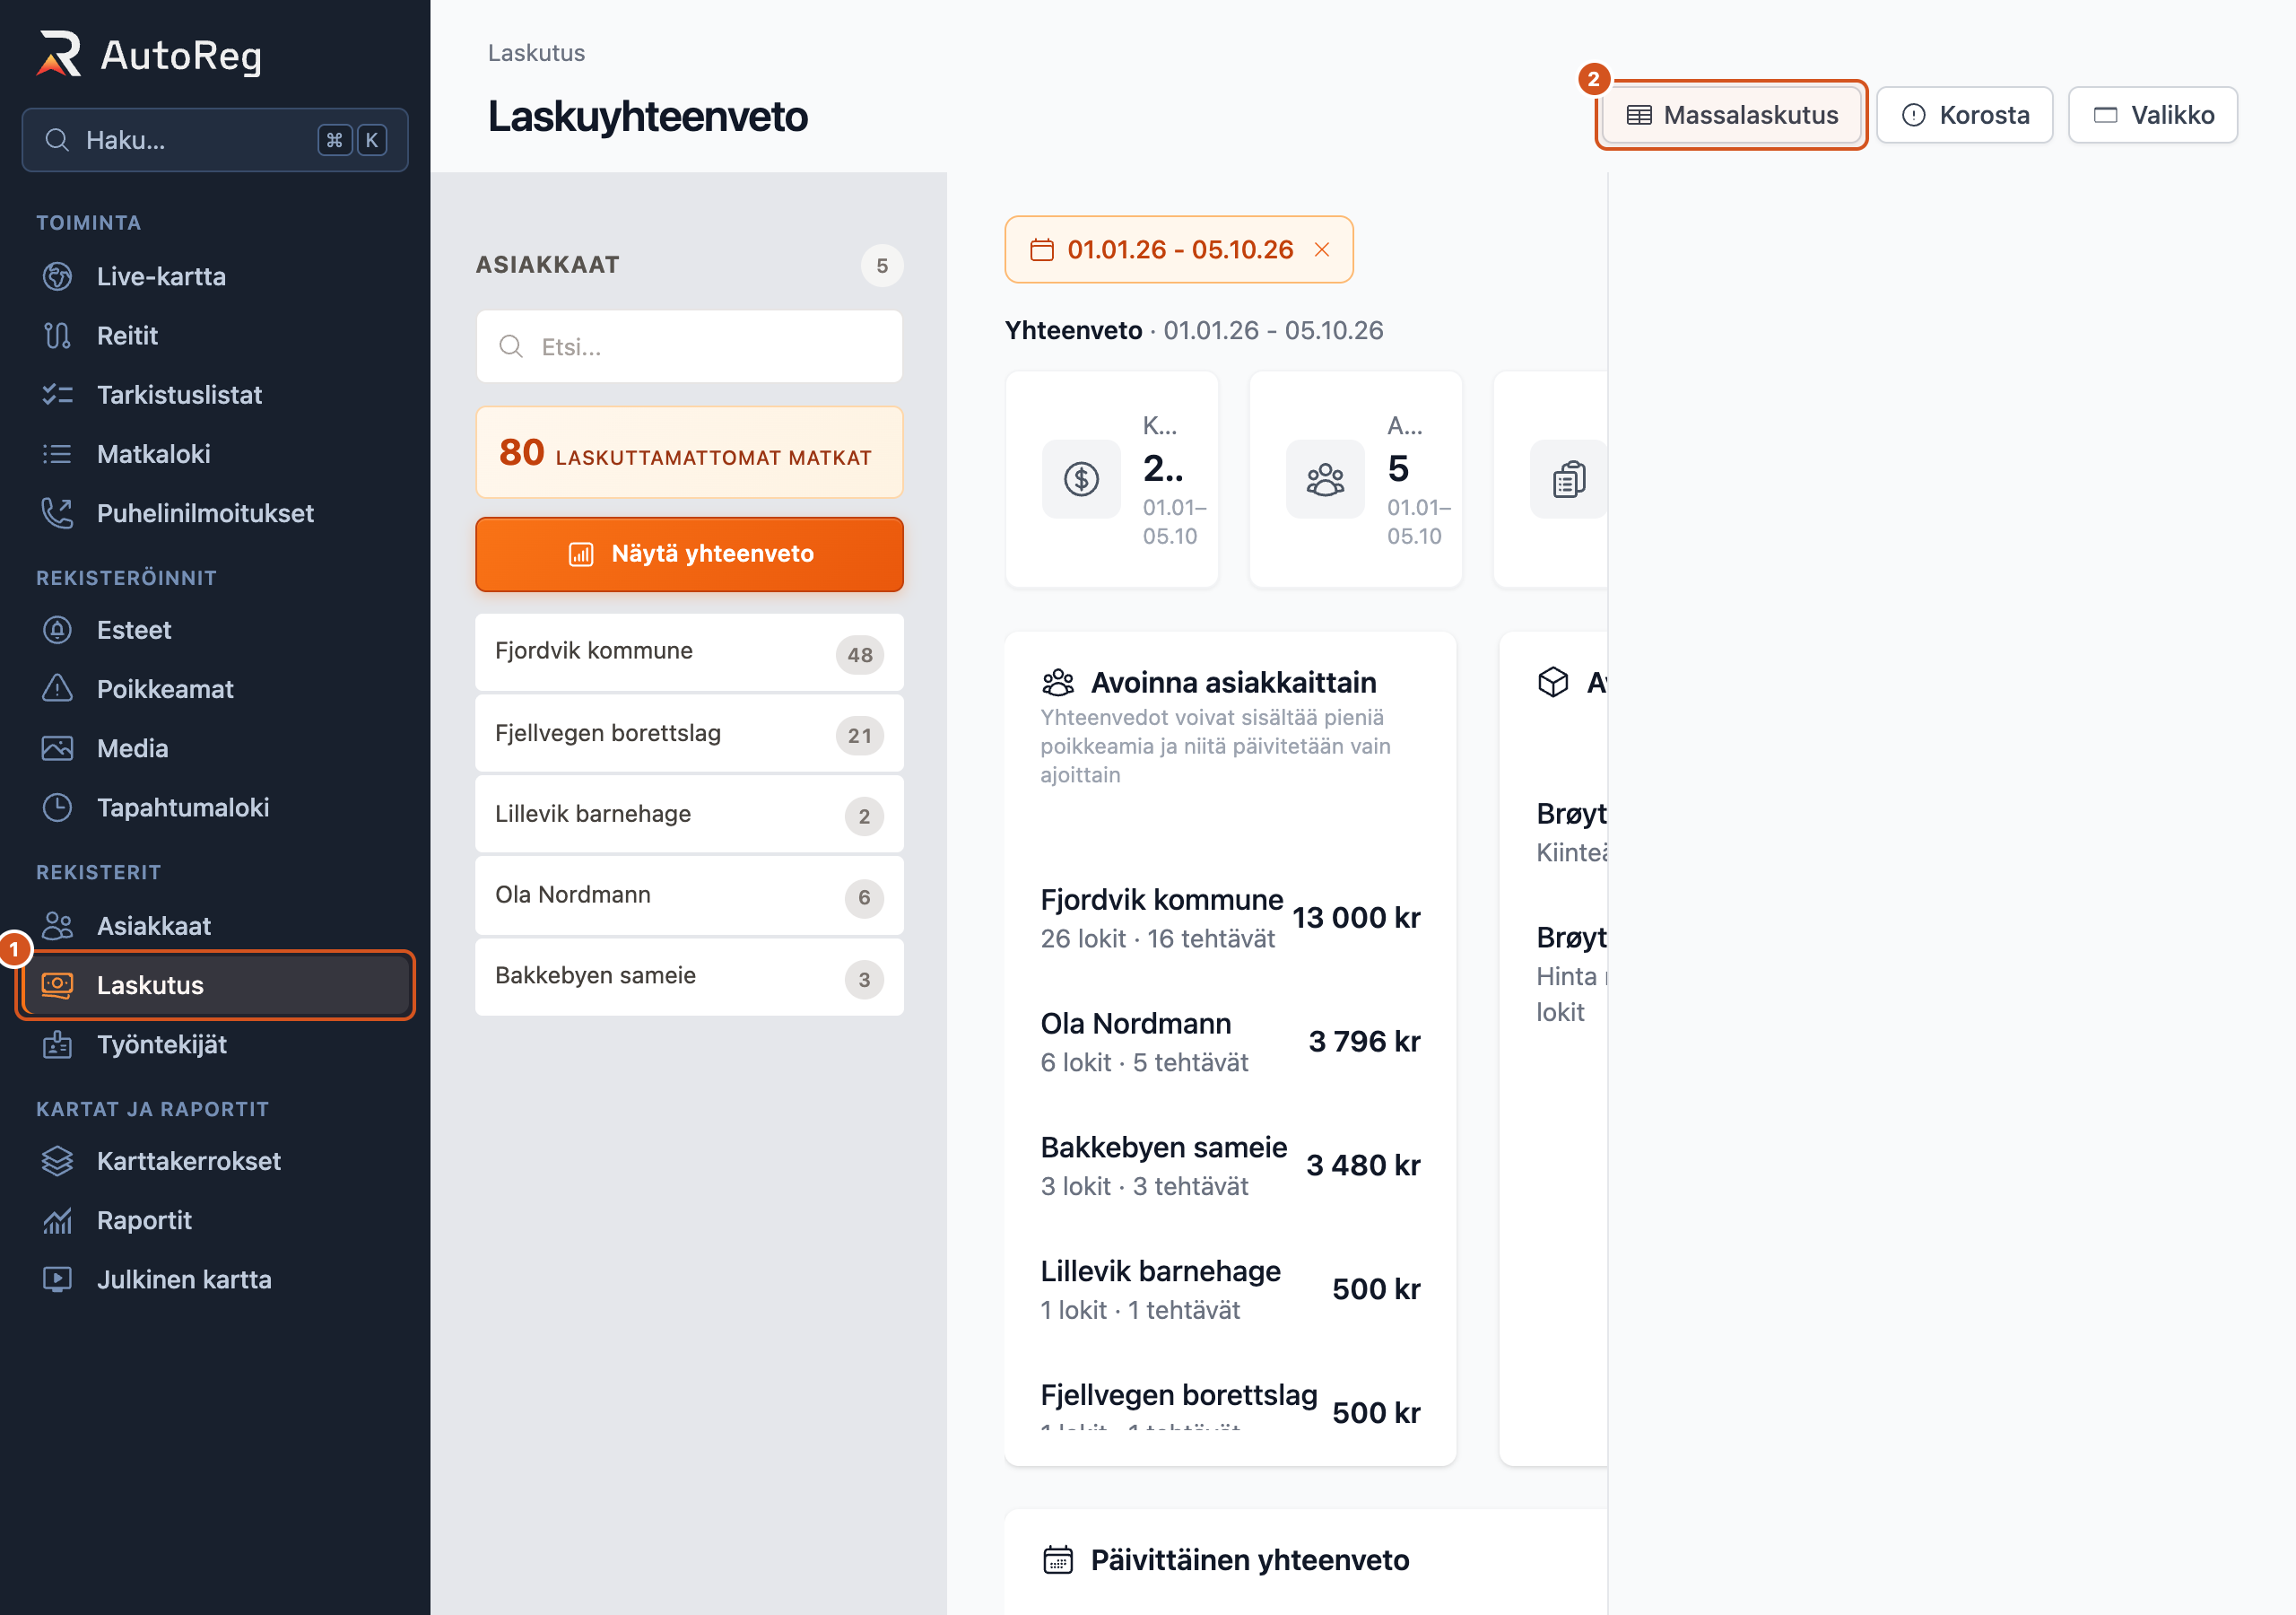Click the Laskutus billing icon
This screenshot has height=1615, width=2296.
57,984
